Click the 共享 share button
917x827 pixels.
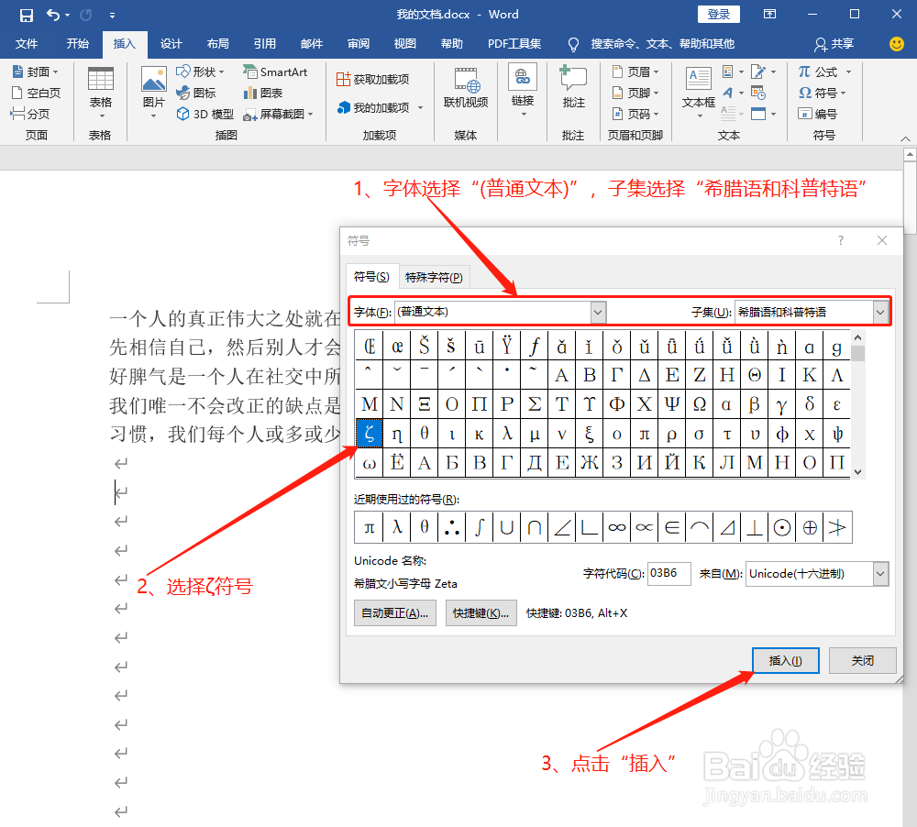(834, 44)
